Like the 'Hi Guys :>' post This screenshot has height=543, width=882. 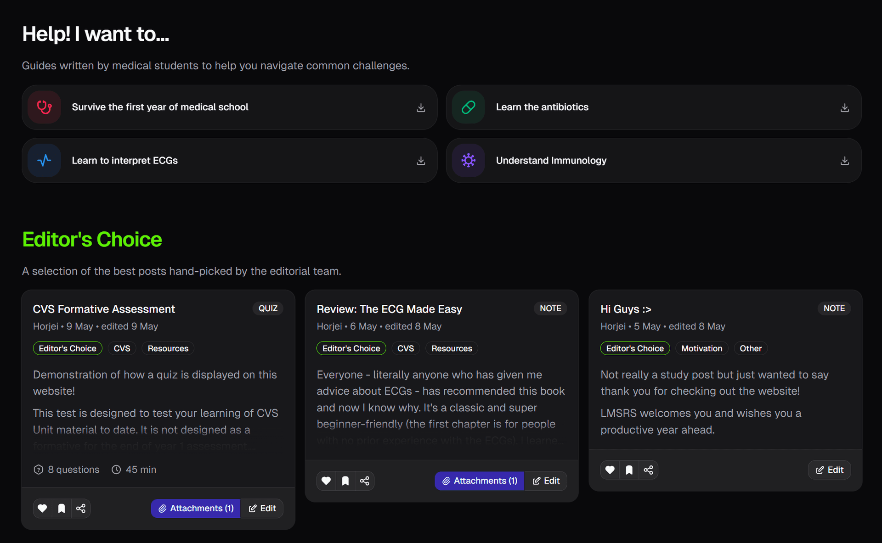(x=610, y=470)
